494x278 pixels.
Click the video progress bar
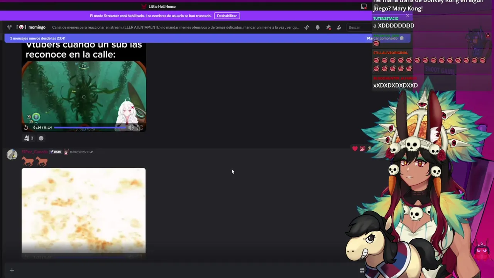tap(90, 127)
